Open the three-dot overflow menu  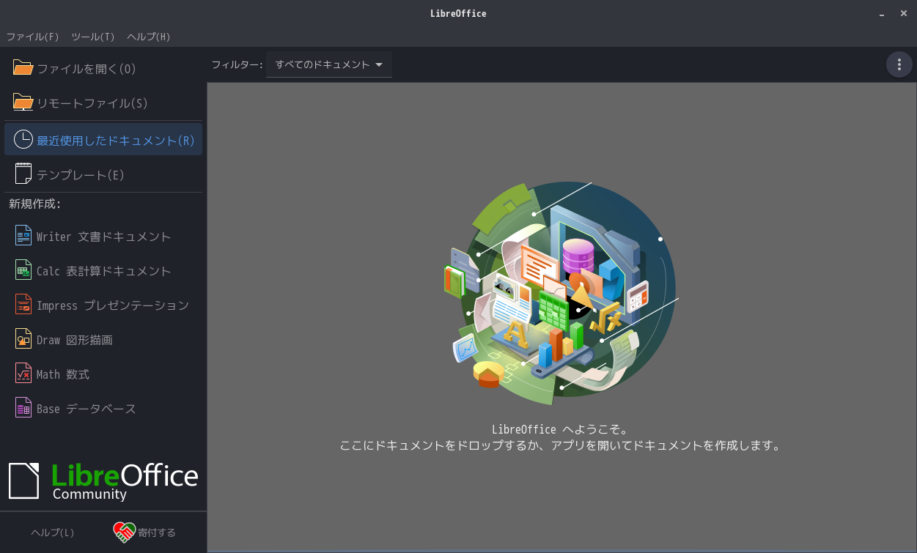pyautogui.click(x=899, y=64)
